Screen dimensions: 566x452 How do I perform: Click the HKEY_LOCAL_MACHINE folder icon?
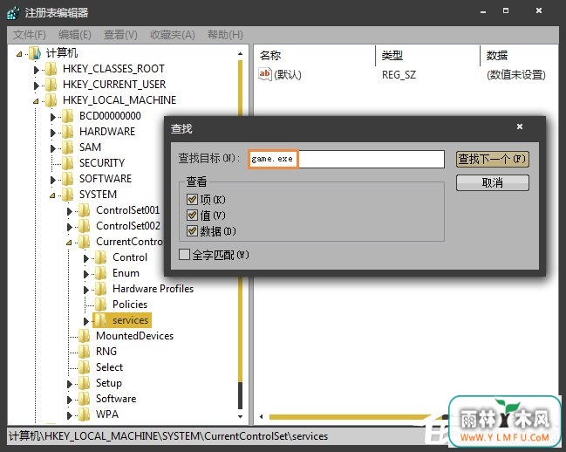[x=51, y=100]
